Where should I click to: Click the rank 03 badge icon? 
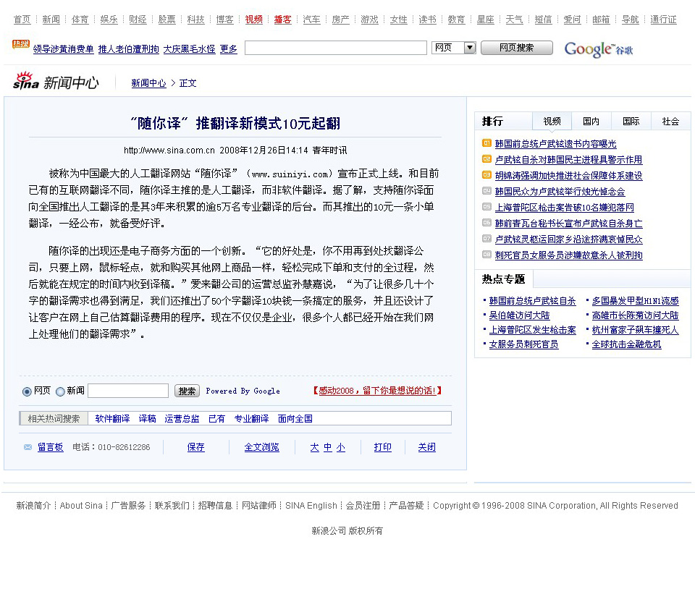coord(486,174)
